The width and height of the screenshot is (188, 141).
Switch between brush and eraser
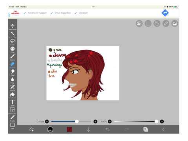coord(31,129)
